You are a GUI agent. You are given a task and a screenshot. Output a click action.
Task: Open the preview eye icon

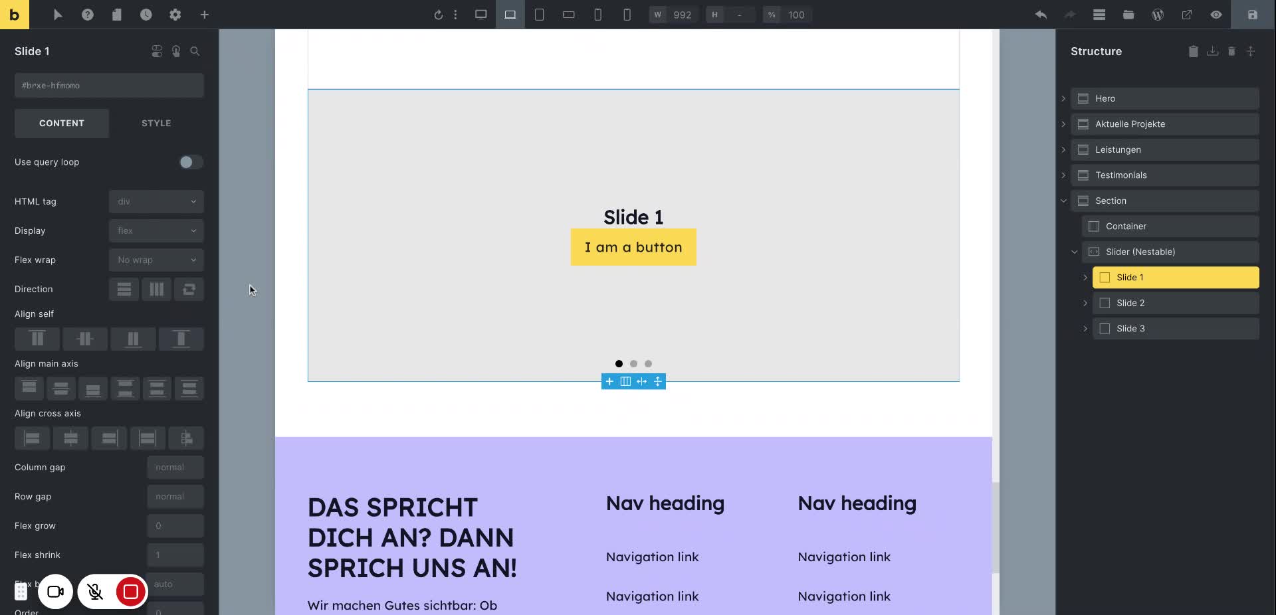(x=1216, y=15)
